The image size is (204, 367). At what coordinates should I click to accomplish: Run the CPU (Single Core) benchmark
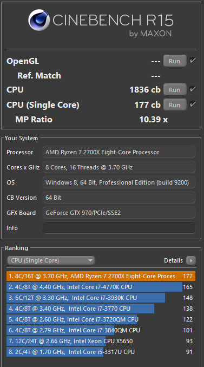click(175, 104)
